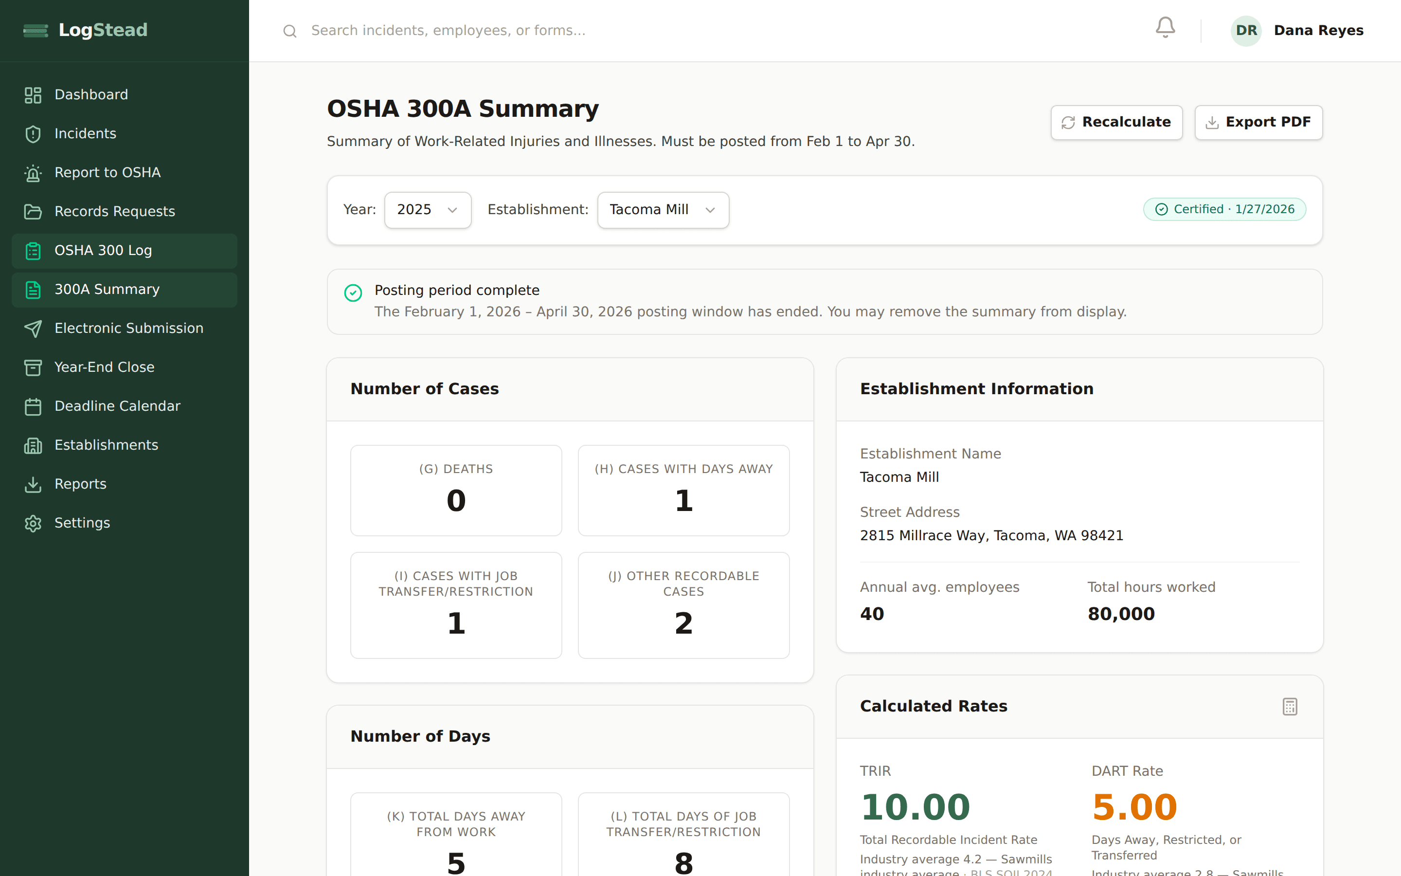The image size is (1401, 876).
Task: Click the (G) Deaths card
Action: [456, 490]
